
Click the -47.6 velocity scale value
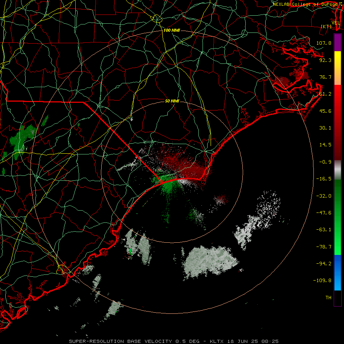[x=324, y=213]
